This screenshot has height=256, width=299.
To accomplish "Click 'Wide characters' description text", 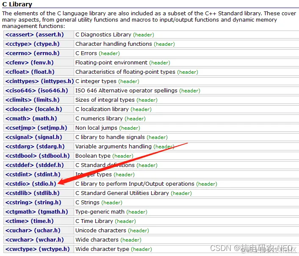I will click(x=97, y=240).
